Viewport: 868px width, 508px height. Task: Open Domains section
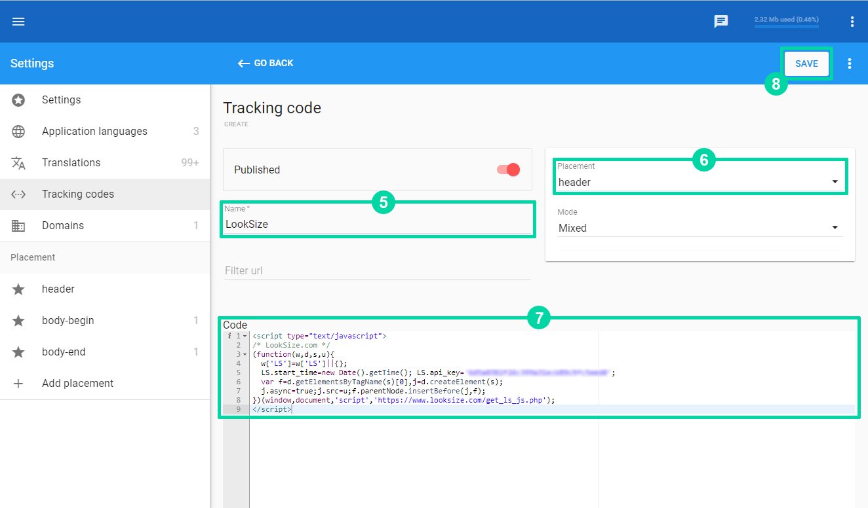click(x=105, y=226)
